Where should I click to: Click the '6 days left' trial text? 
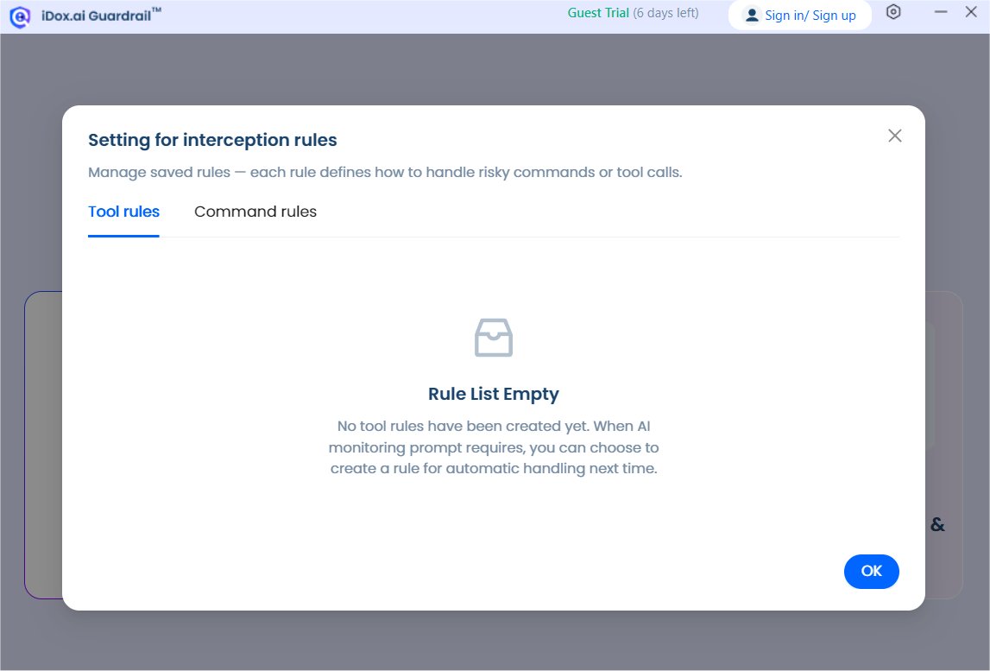666,13
